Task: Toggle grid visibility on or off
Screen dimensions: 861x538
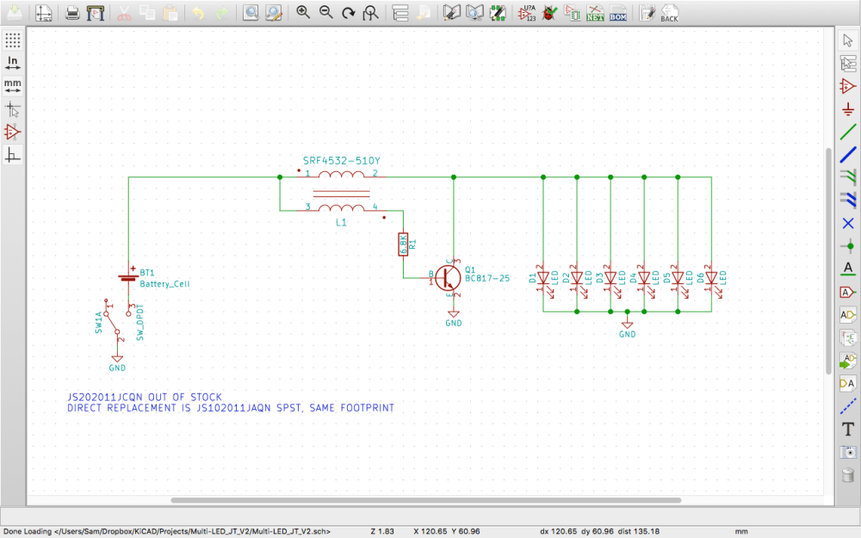Action: pyautogui.click(x=12, y=39)
